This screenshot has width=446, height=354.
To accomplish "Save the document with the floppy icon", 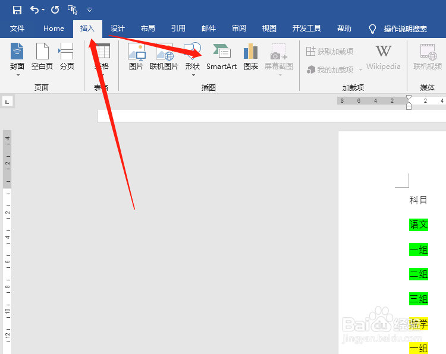I will point(17,10).
